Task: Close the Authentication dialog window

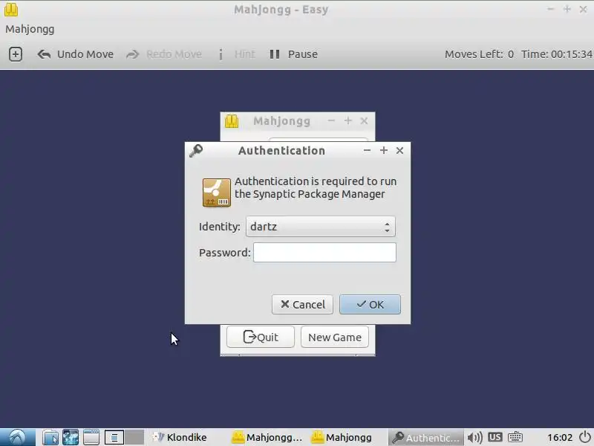Action: click(x=399, y=151)
